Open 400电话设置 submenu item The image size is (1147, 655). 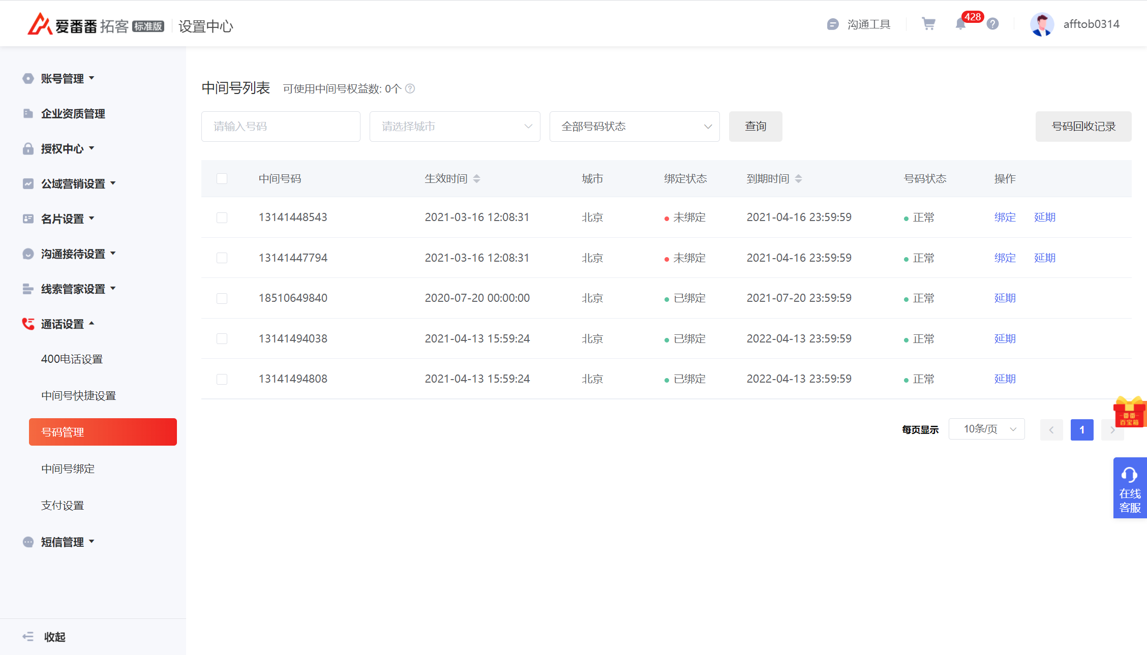coord(72,359)
